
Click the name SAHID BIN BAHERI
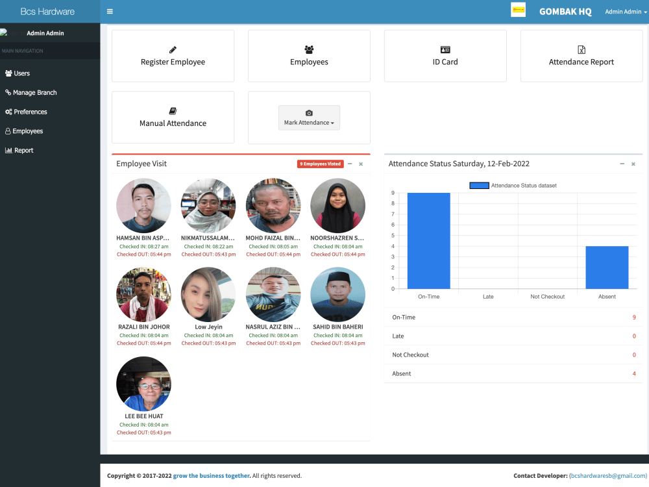(x=337, y=327)
